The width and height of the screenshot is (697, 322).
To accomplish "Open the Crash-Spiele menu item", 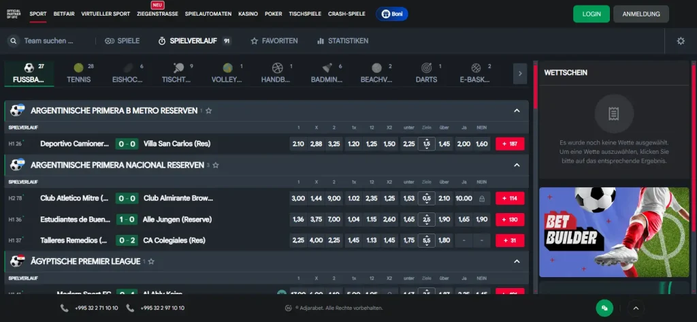I will tap(346, 14).
